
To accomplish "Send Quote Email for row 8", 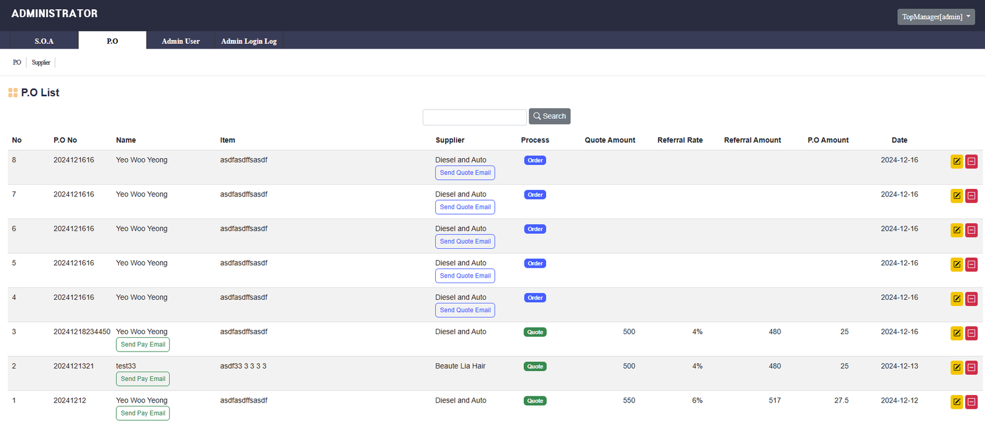I will click(465, 173).
